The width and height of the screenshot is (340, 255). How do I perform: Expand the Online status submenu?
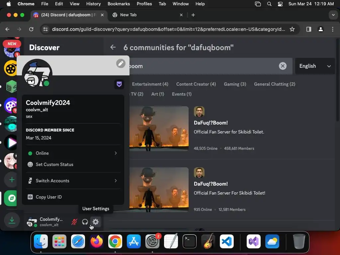click(73, 153)
